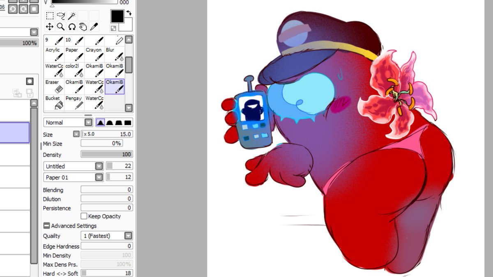Choose the Bucket fill tool
Image resolution: width=493 pixels, height=277 pixels.
tap(54, 102)
